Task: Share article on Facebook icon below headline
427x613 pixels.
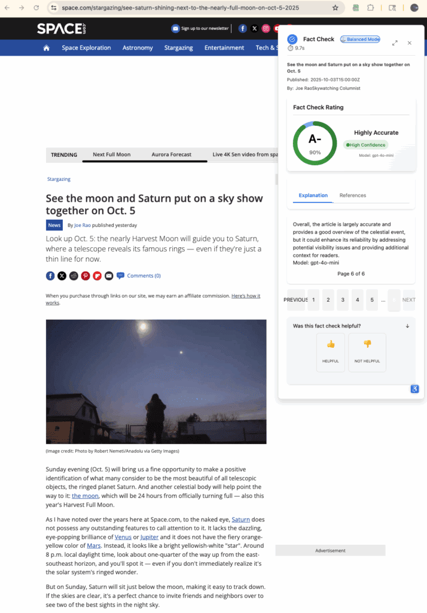Action: (x=50, y=276)
